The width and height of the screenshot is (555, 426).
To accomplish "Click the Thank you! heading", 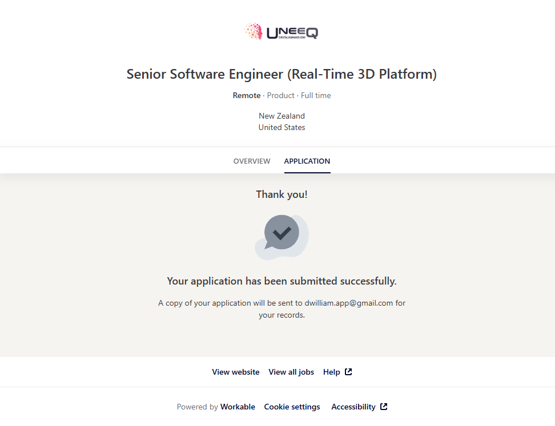I will pyautogui.click(x=281, y=194).
